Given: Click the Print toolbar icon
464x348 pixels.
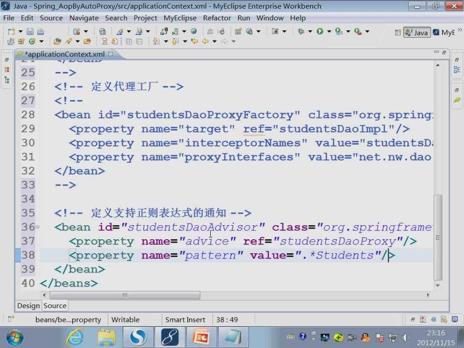Looking at the screenshot, I should pyautogui.click(x=41, y=31).
